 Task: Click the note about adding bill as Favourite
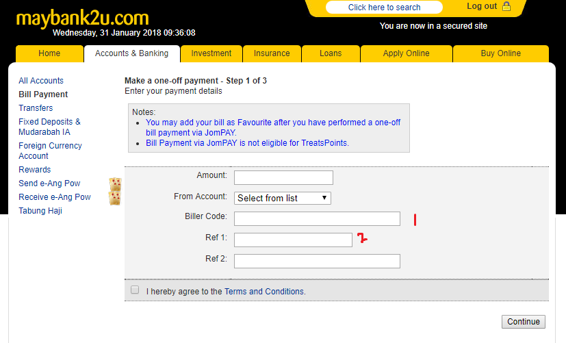(x=273, y=127)
